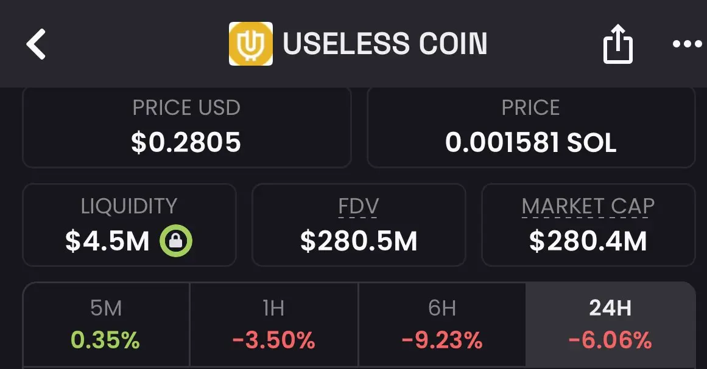This screenshot has height=369, width=707.
Task: Tap the yellow USELESS COIN logo
Action: (x=251, y=44)
